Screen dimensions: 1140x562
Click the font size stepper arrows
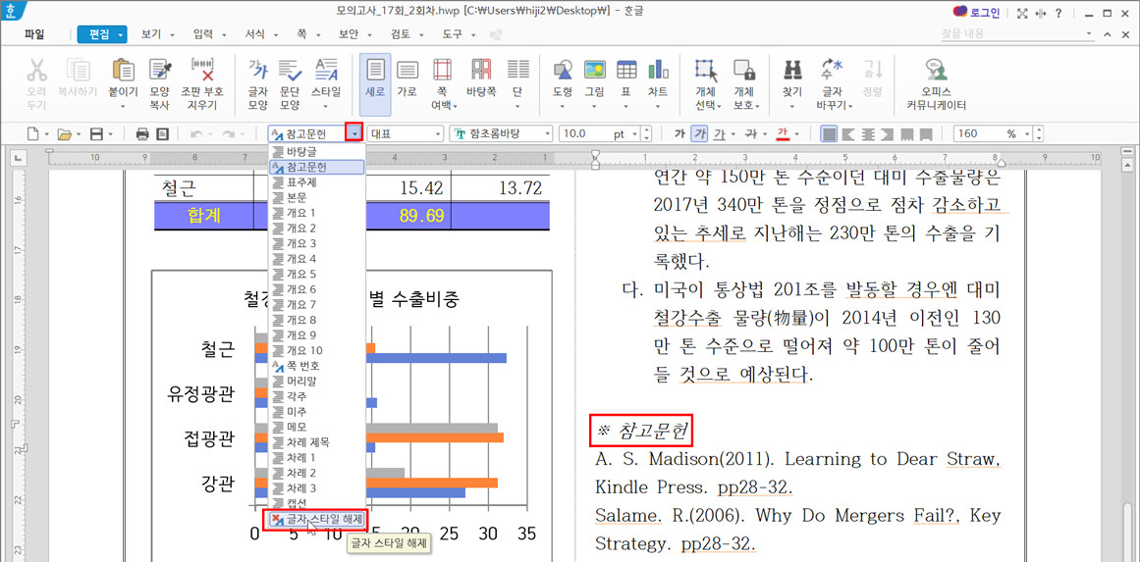click(x=648, y=133)
